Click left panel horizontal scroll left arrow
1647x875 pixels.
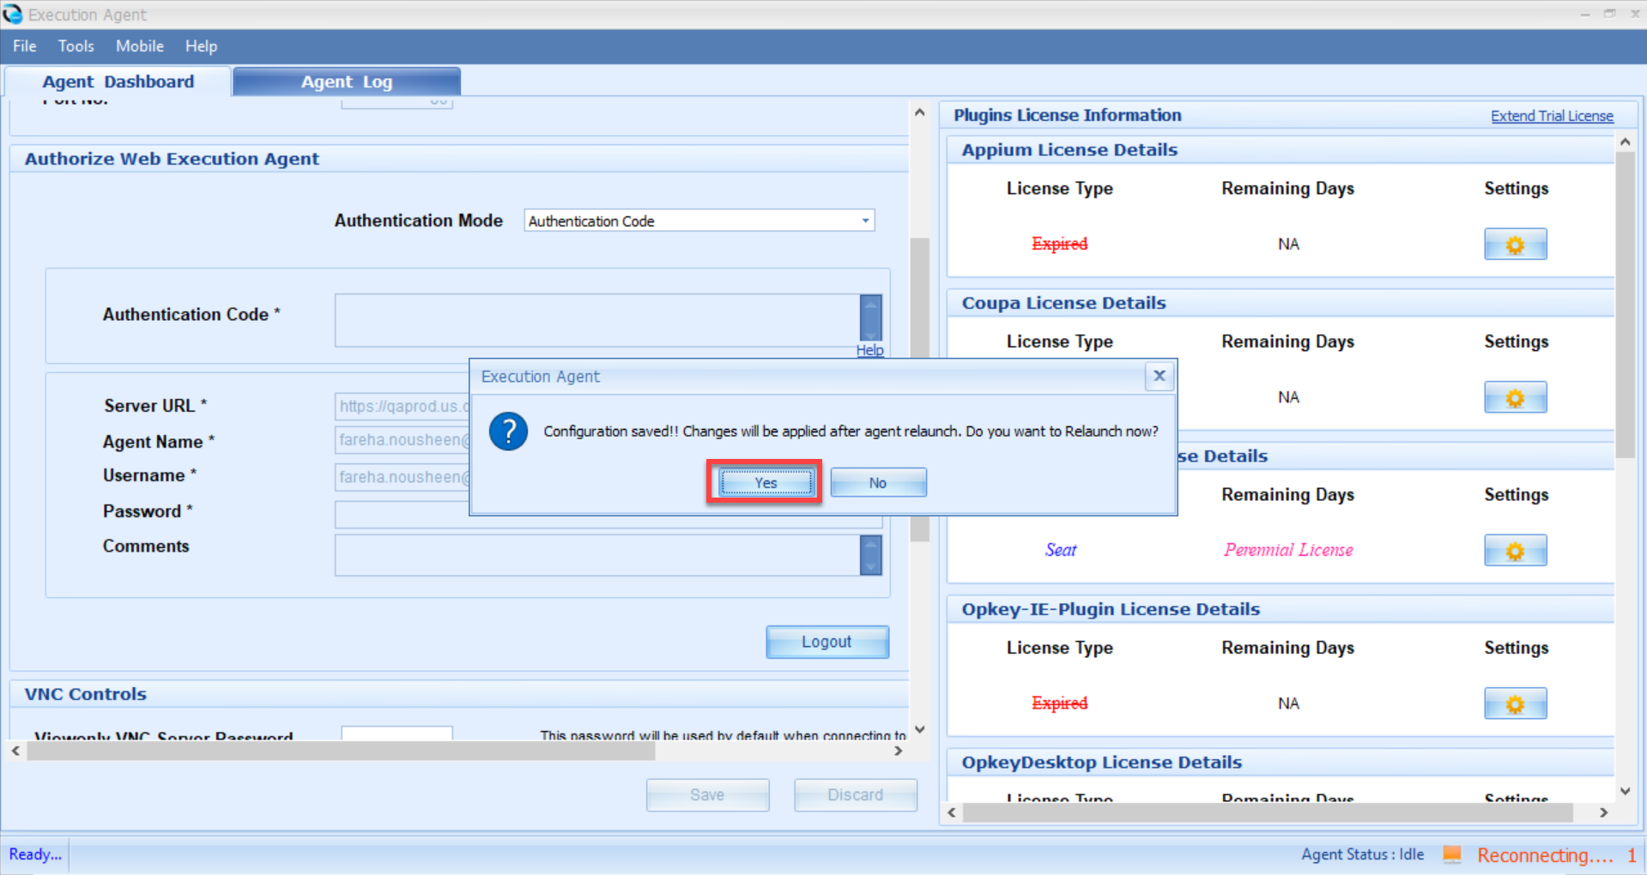15,751
